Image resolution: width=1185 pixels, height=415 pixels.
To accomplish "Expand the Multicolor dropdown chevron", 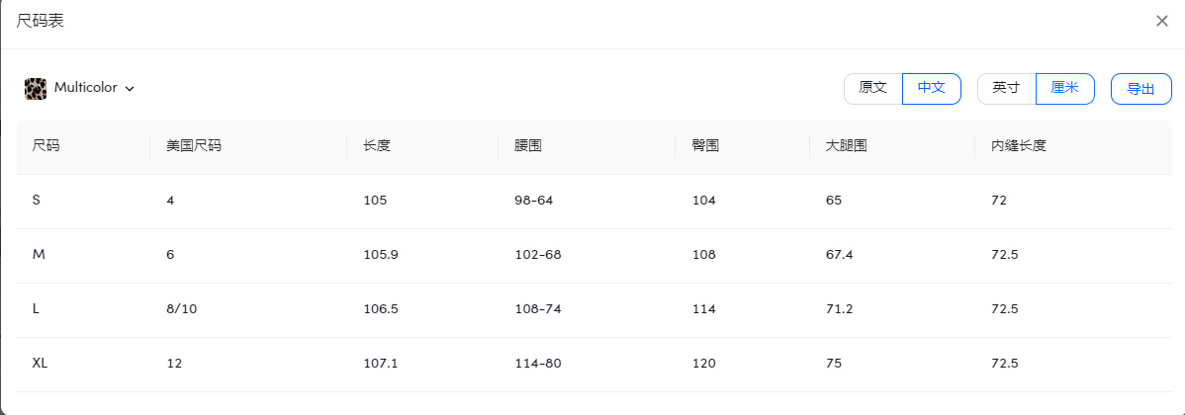I will click(130, 89).
